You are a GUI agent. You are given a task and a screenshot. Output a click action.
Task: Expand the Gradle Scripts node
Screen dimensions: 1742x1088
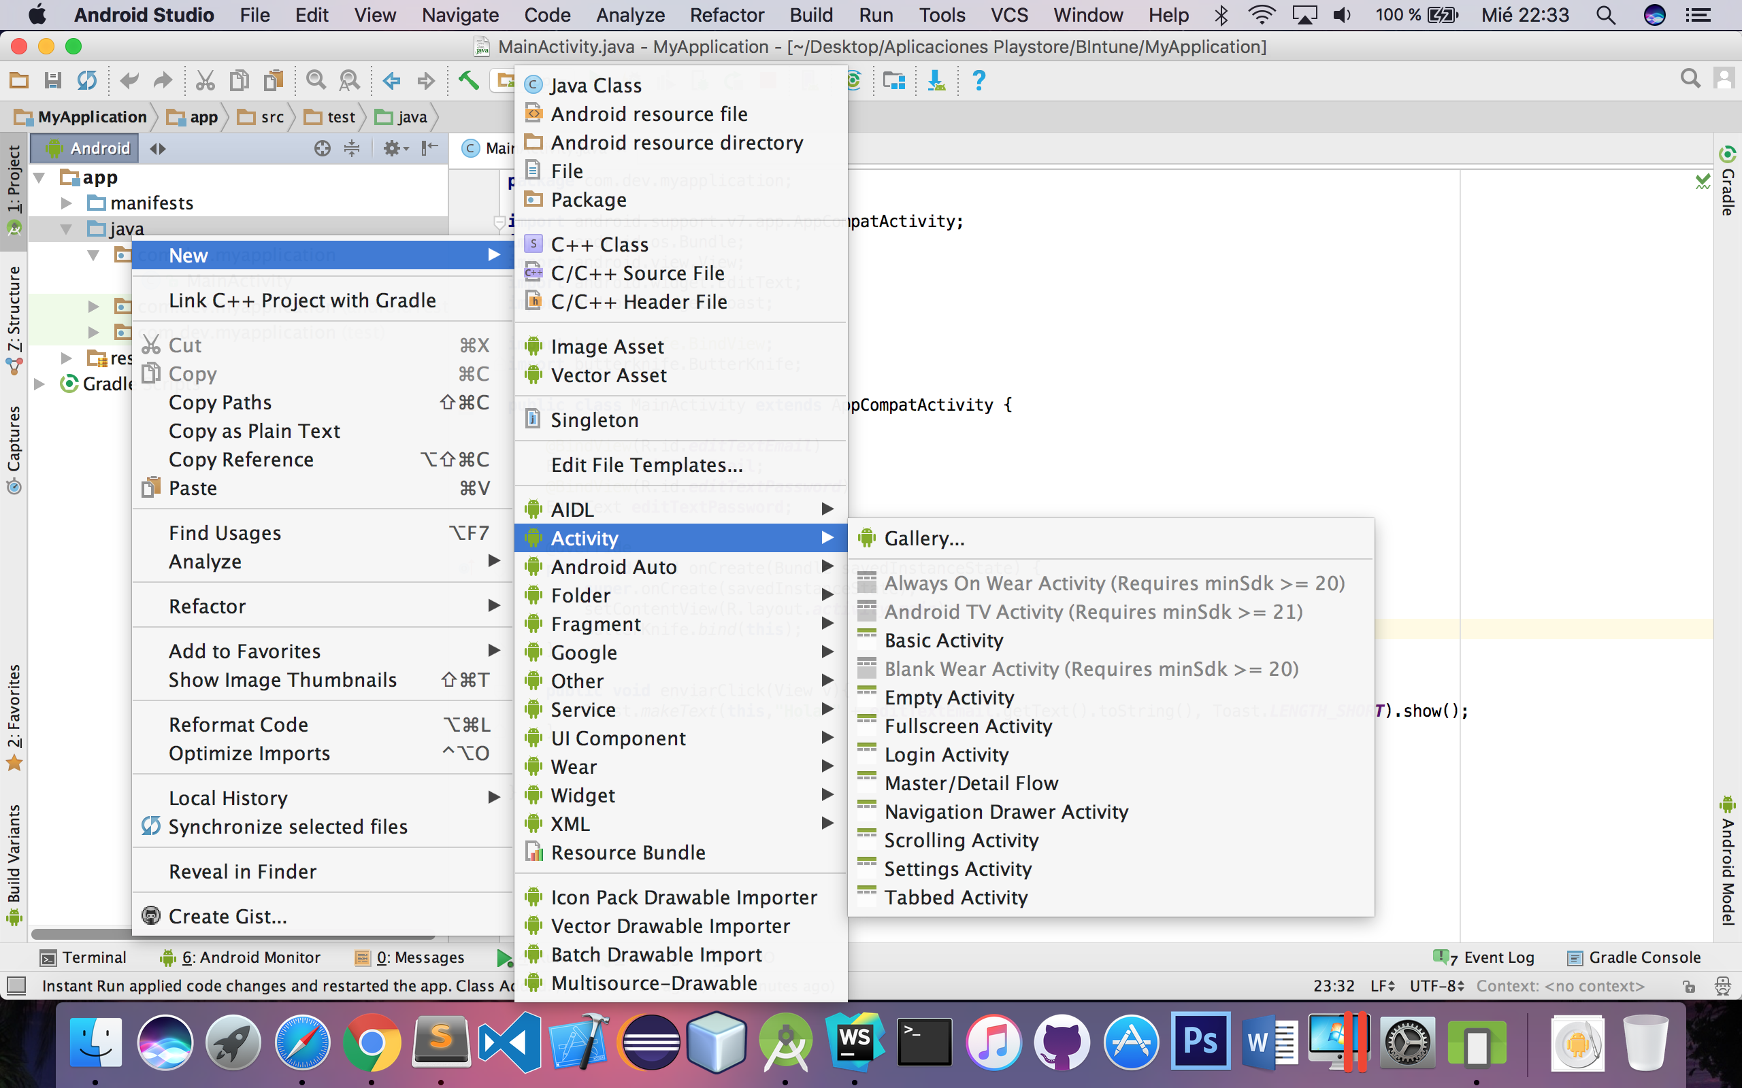click(39, 384)
